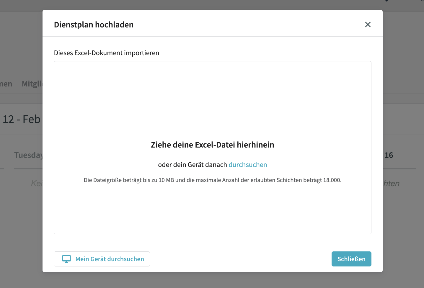Click the 'Dienstplan hochladen' dialog title
The width and height of the screenshot is (424, 288).
coord(94,24)
